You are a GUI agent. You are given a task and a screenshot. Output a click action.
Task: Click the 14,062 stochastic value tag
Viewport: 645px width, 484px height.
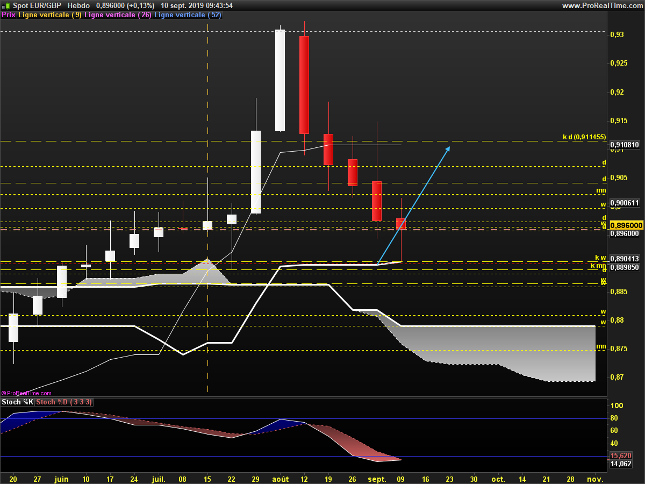coord(621,464)
